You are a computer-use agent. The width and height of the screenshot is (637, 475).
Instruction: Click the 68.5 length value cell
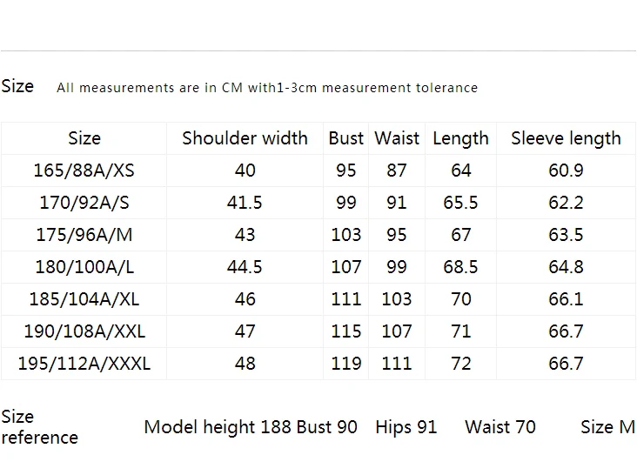tap(460, 267)
